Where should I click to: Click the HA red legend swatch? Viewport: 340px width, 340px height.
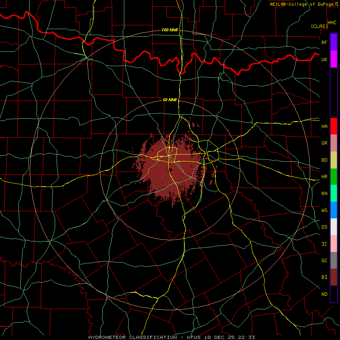tap(334, 126)
